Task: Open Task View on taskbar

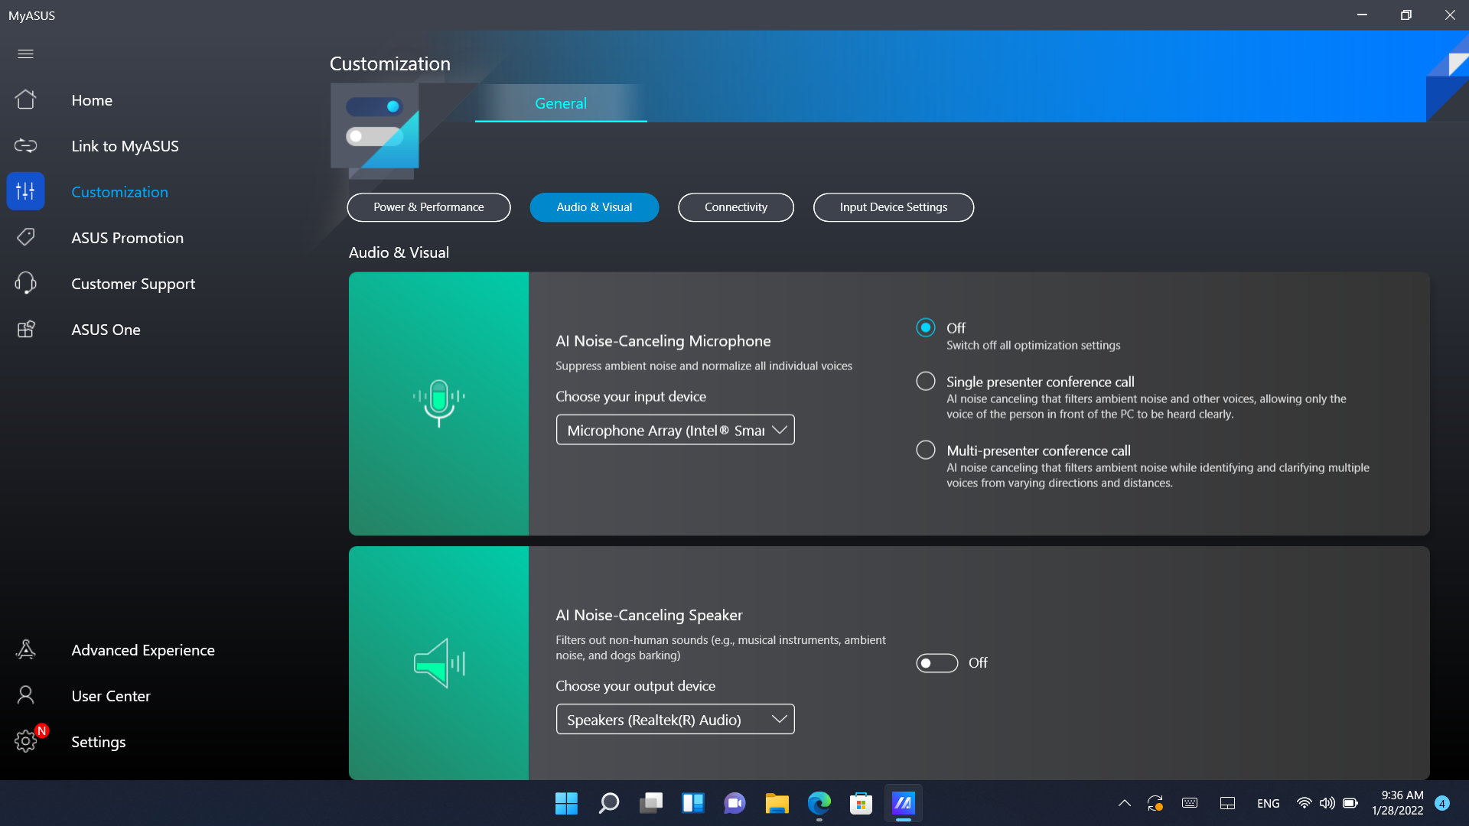Action: (x=651, y=803)
